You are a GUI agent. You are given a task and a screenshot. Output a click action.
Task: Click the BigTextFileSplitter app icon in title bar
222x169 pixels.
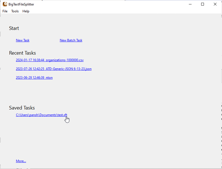click(x=5, y=4)
